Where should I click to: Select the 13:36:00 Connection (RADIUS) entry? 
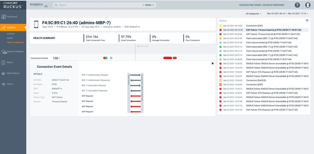tap(264, 80)
